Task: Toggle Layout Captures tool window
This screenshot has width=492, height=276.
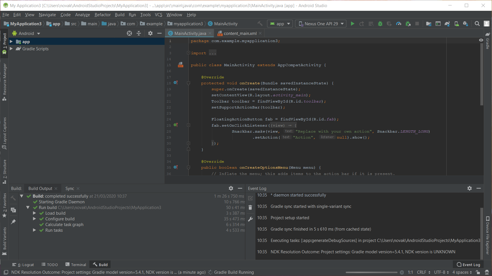Action: (x=5, y=133)
